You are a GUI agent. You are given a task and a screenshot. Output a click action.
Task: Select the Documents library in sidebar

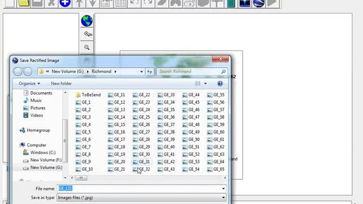click(x=38, y=93)
